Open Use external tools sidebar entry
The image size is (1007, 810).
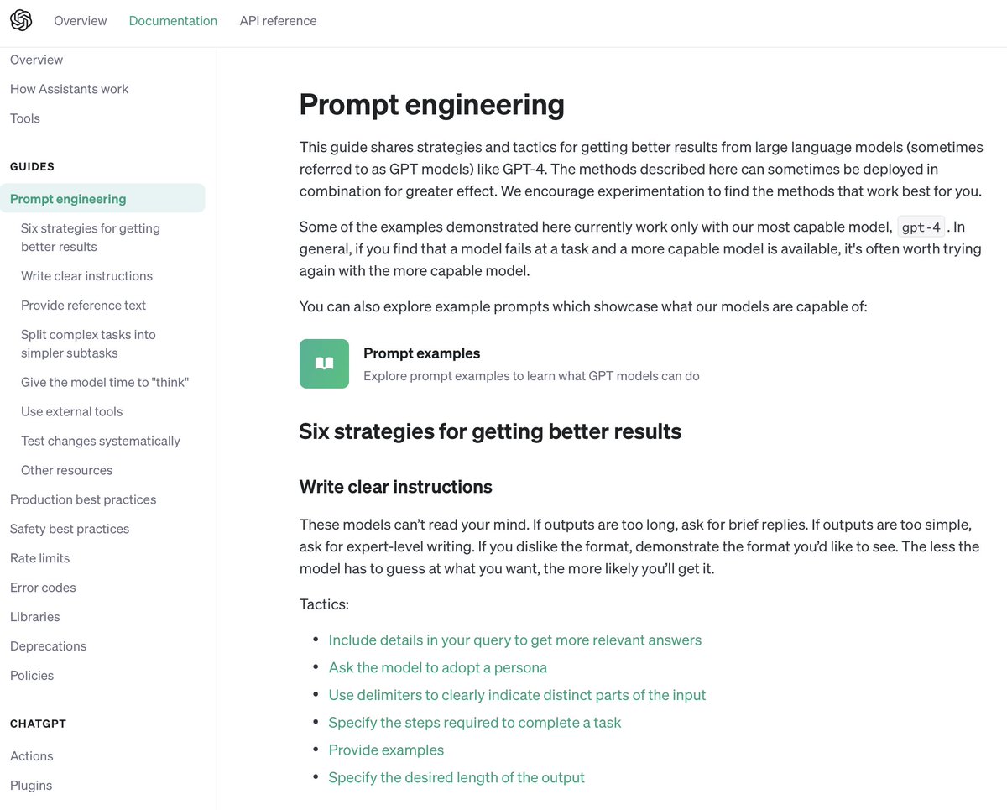72,411
